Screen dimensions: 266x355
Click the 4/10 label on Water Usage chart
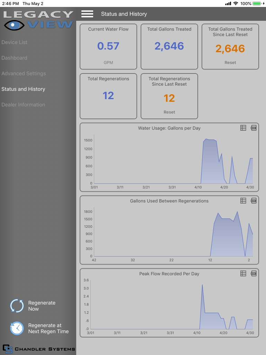point(198,187)
